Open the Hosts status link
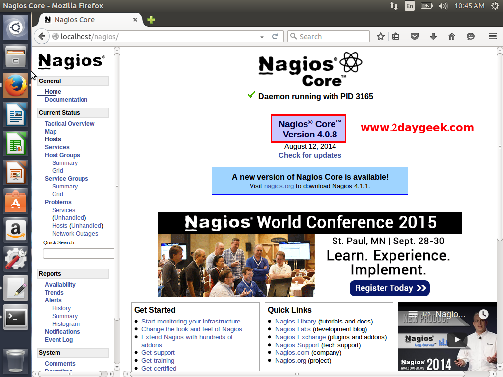 [53, 139]
